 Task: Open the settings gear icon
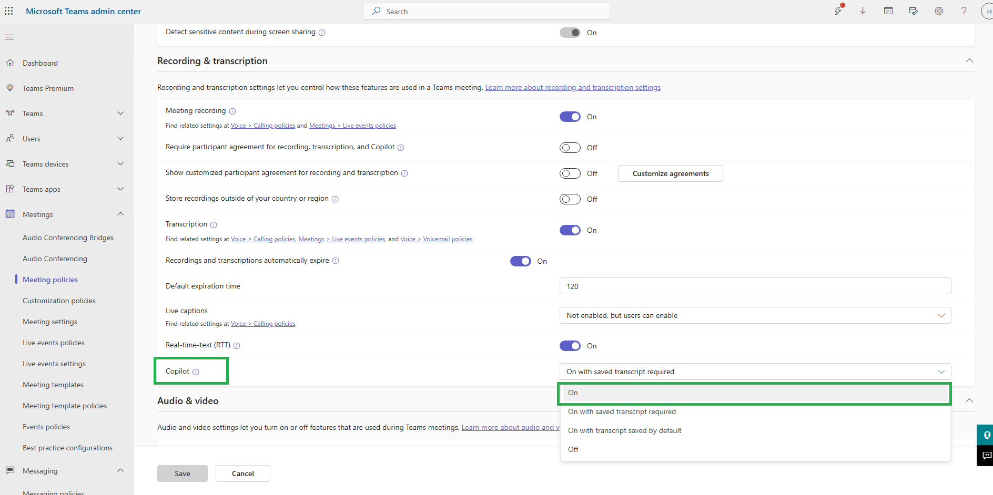pos(939,11)
